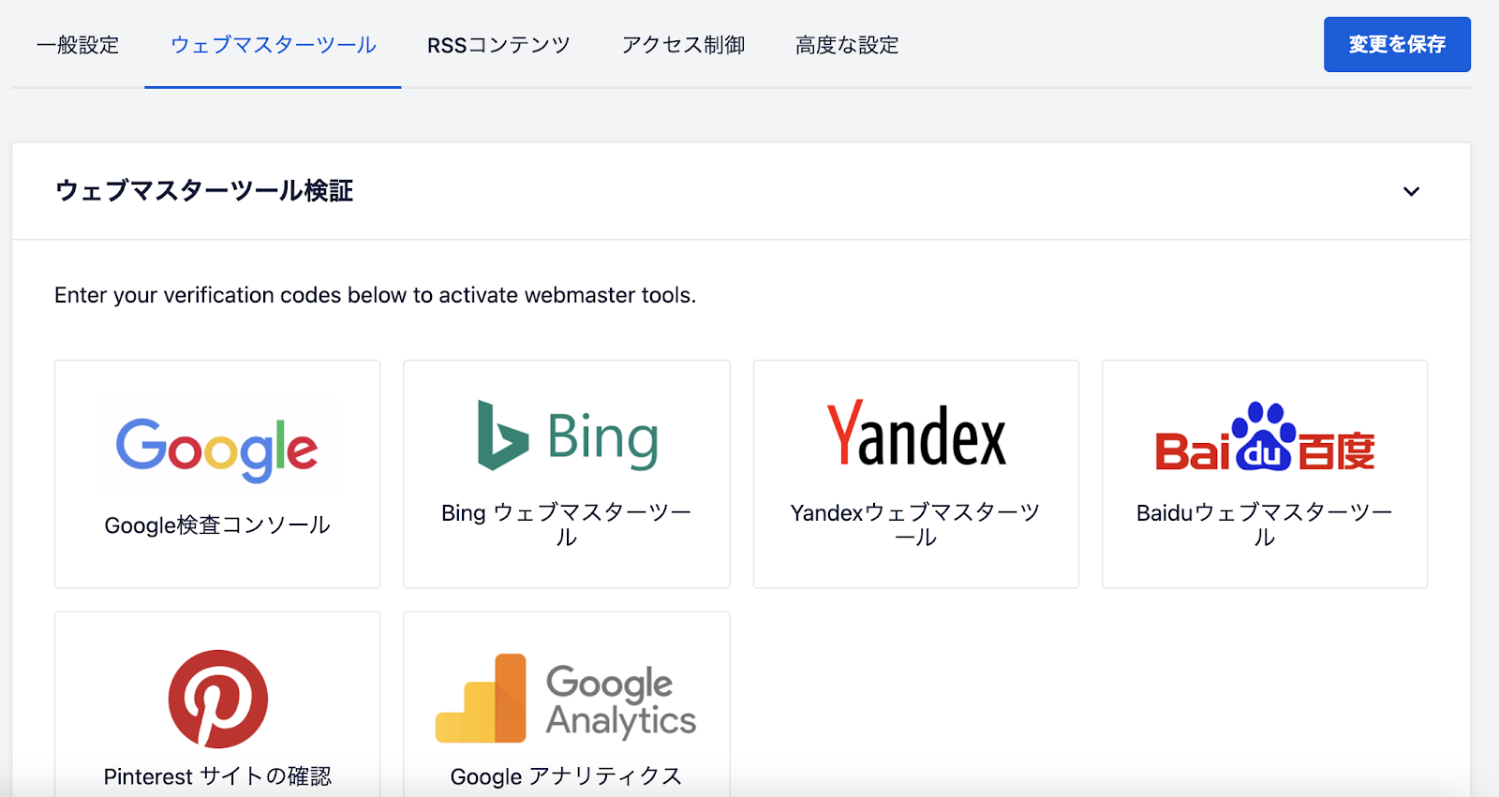This screenshot has height=797, width=1499.
Task: Go to the アクセス制御 tab
Action: [x=683, y=45]
